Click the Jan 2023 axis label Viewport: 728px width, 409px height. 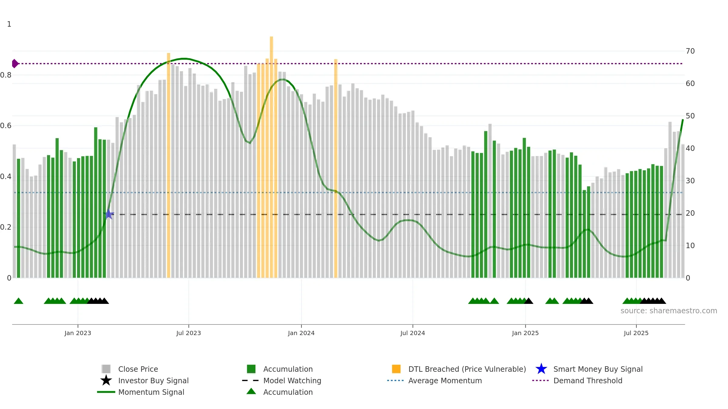(x=78, y=333)
